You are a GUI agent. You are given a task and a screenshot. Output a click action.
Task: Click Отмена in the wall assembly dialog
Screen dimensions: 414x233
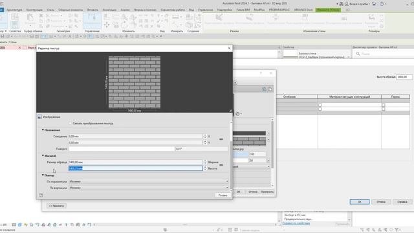(x=381, y=202)
